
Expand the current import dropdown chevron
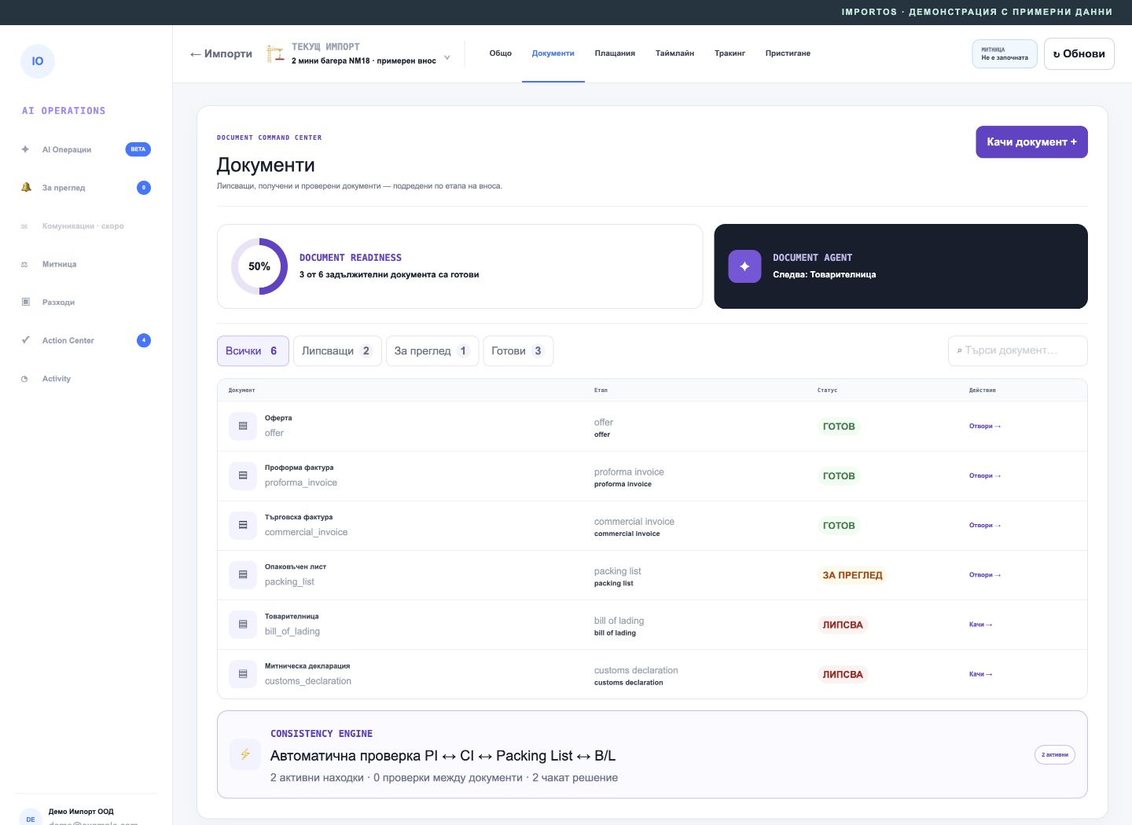coord(447,57)
